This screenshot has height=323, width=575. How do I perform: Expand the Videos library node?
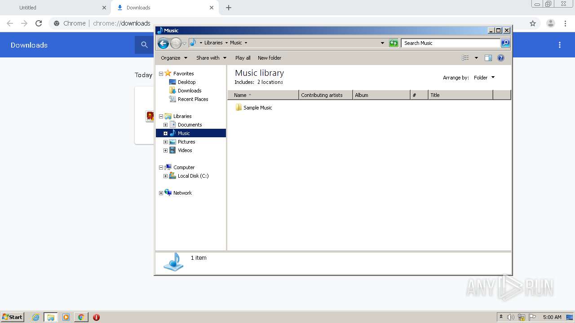pyautogui.click(x=165, y=150)
